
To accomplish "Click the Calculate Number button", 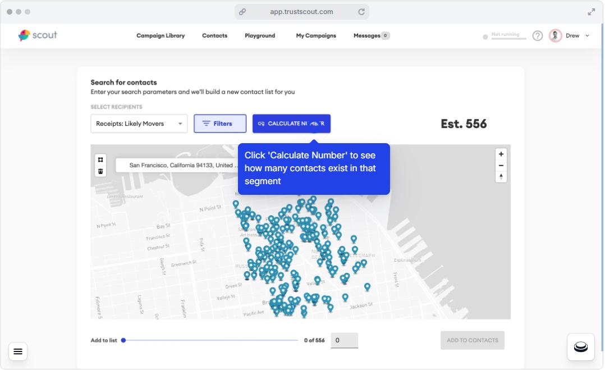I will coord(291,124).
